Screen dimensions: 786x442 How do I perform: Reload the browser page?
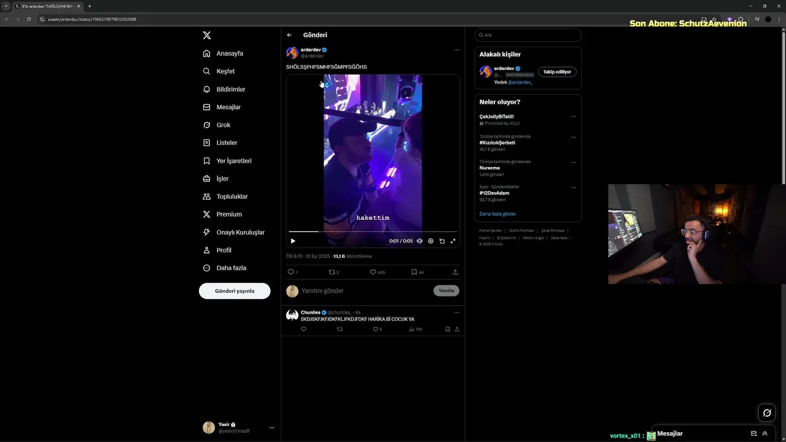[28, 19]
